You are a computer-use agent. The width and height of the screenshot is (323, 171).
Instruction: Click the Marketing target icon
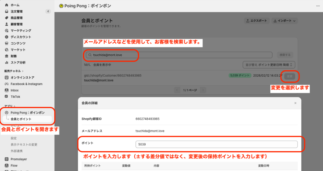click(x=7, y=31)
